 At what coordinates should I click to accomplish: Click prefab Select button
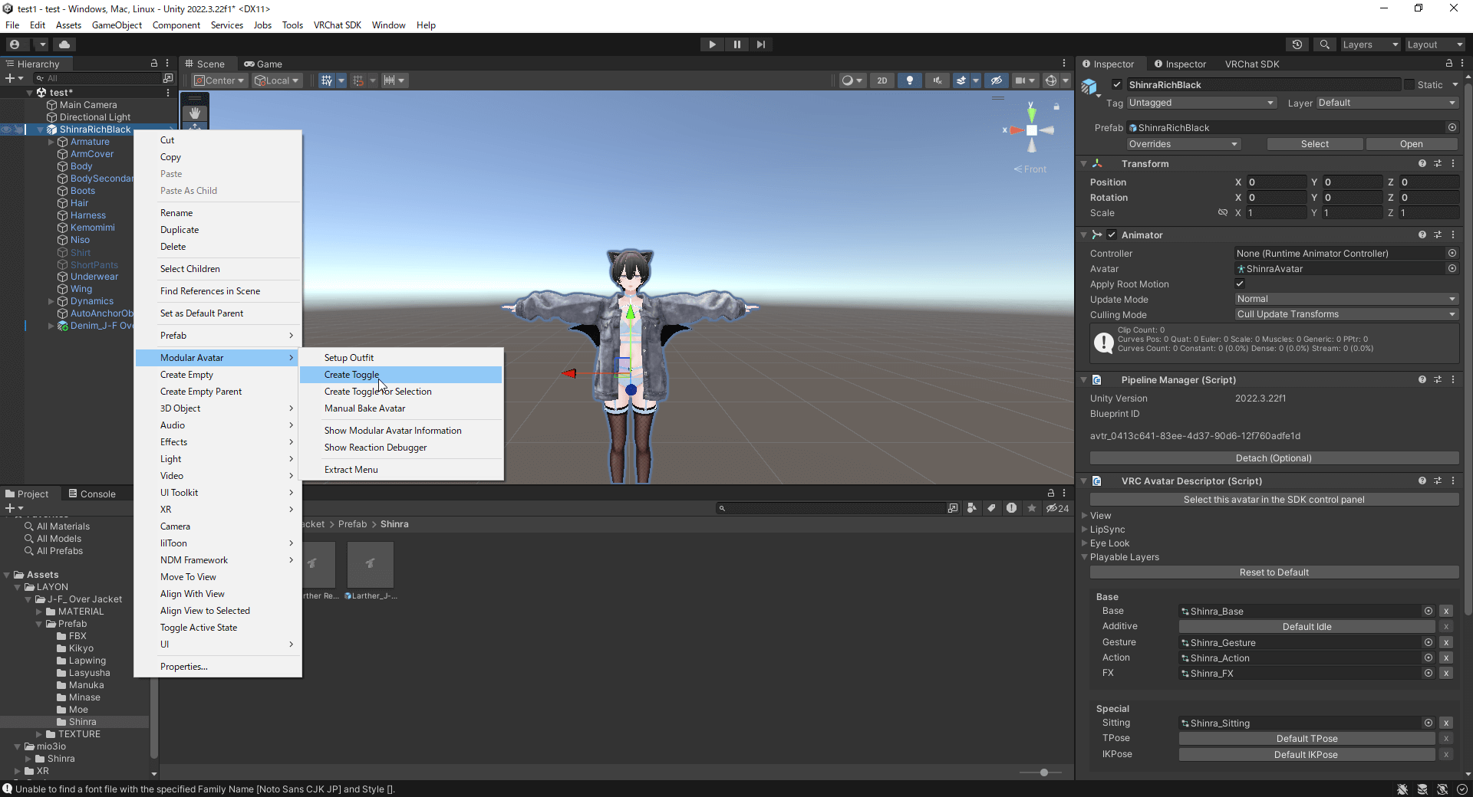pyautogui.click(x=1314, y=144)
